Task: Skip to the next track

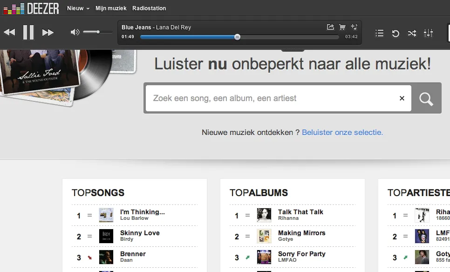Action: [x=48, y=32]
